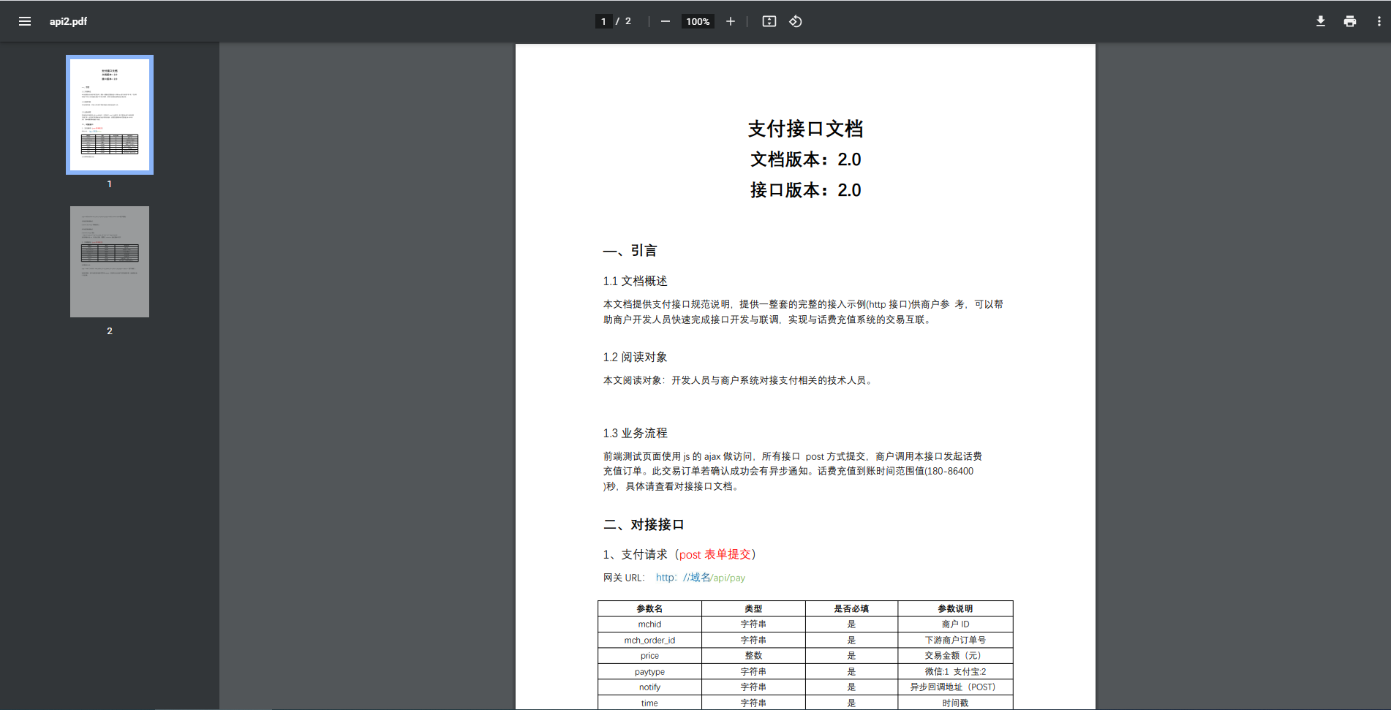Expand the sidebar panel from the menu icon
The image size is (1391, 710).
[x=24, y=21]
